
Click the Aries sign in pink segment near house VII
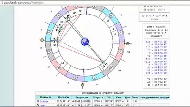[121, 51]
